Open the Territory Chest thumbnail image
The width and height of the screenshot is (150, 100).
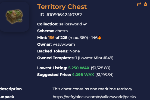(14, 16)
